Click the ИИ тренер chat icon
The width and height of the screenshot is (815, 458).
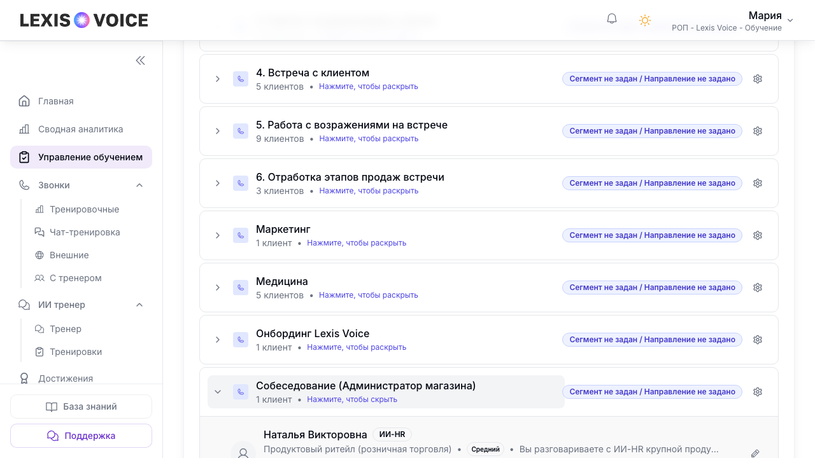pos(24,305)
